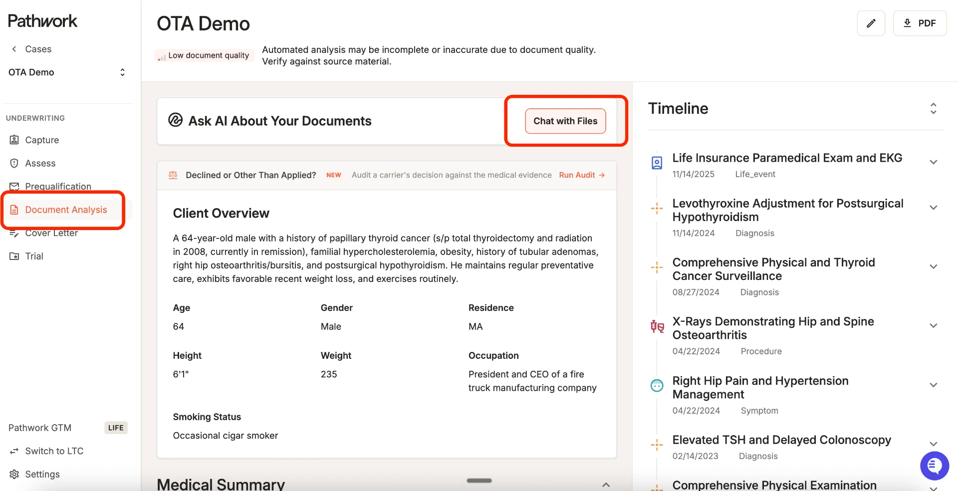Screen dimensions: 958x491
Task: Expand Comprehensive Physical and Thyroid Cancer Surveillance entry
Action: pos(934,266)
